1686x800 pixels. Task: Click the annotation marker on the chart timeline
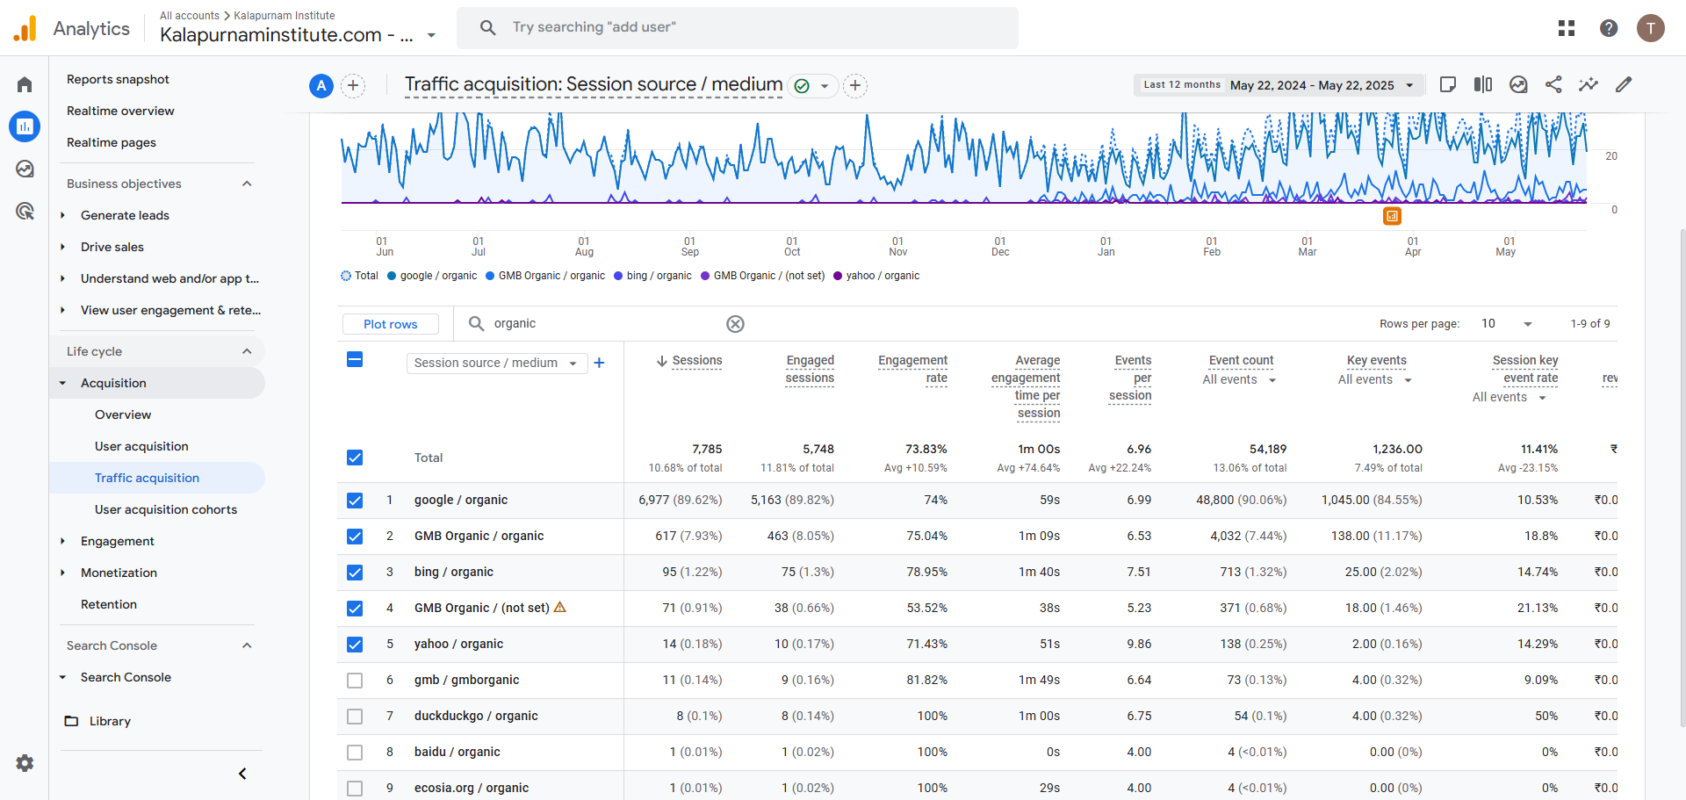point(1392,216)
